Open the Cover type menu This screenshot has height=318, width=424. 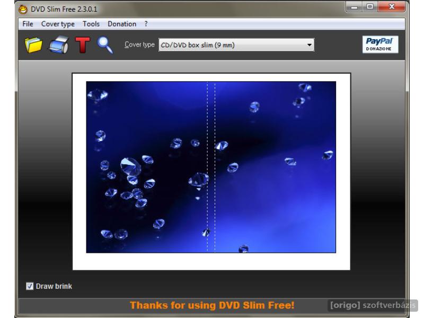(x=58, y=24)
